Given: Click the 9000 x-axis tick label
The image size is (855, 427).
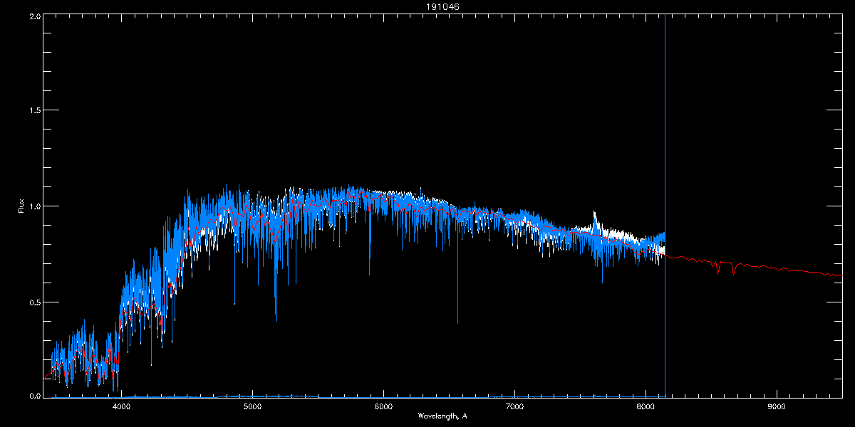Looking at the screenshot, I should pyautogui.click(x=776, y=407).
